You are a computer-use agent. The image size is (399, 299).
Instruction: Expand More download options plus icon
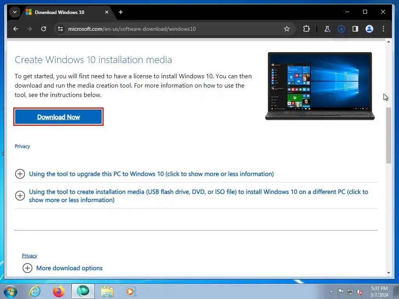point(28,268)
